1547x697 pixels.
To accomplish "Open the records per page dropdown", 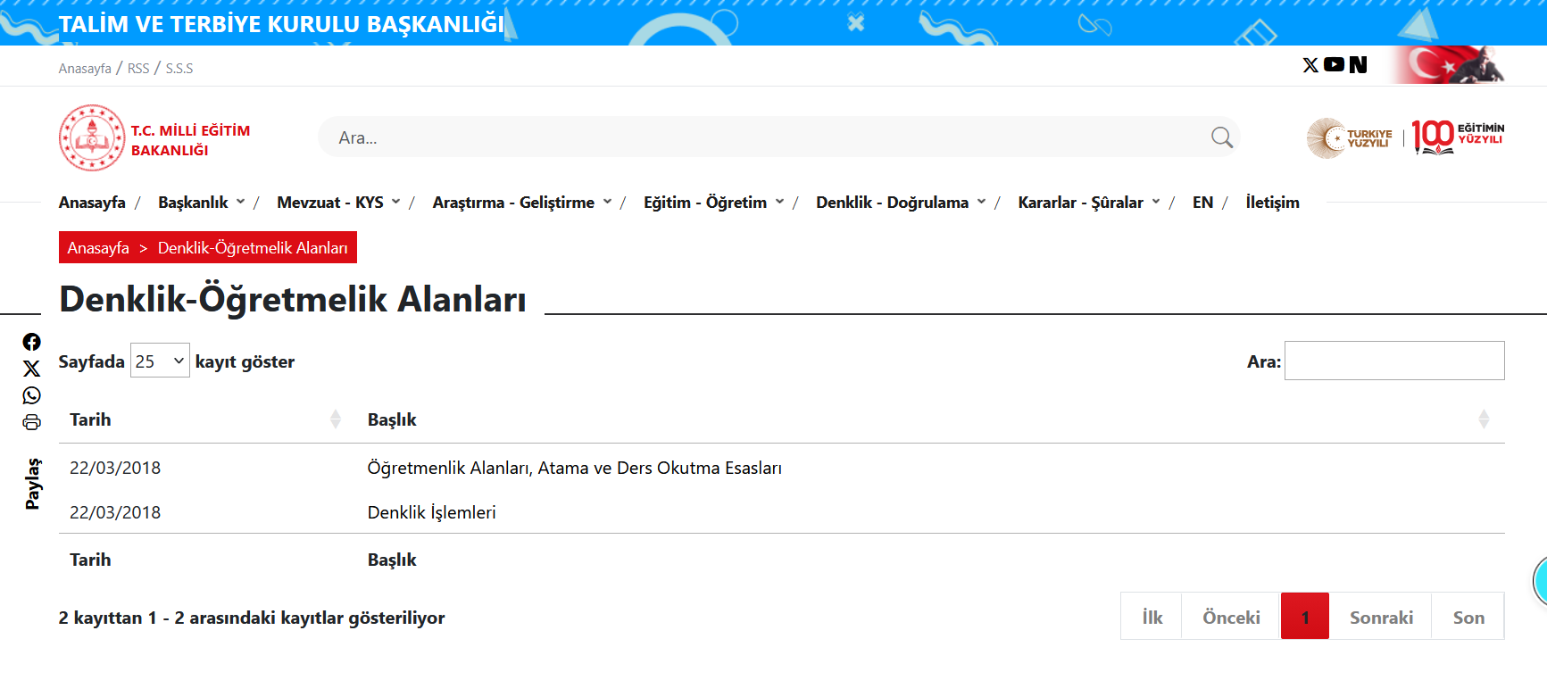I will pos(160,361).
